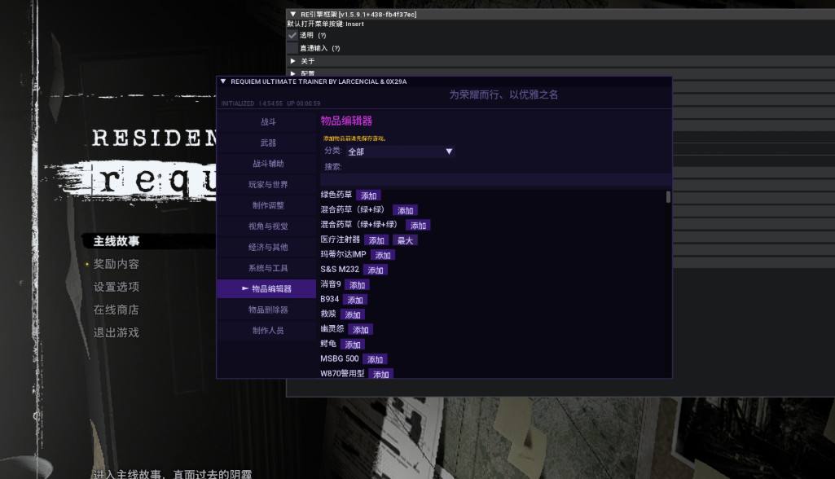Click 添加 beside 救赎

pos(353,315)
